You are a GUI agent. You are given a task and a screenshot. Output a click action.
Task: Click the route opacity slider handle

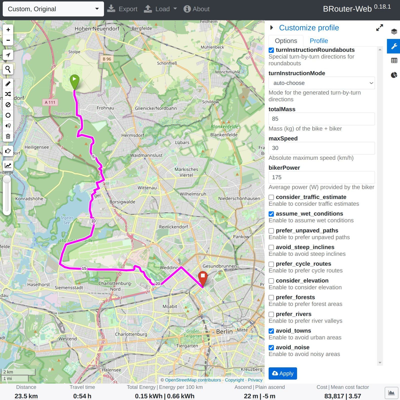coord(7,179)
